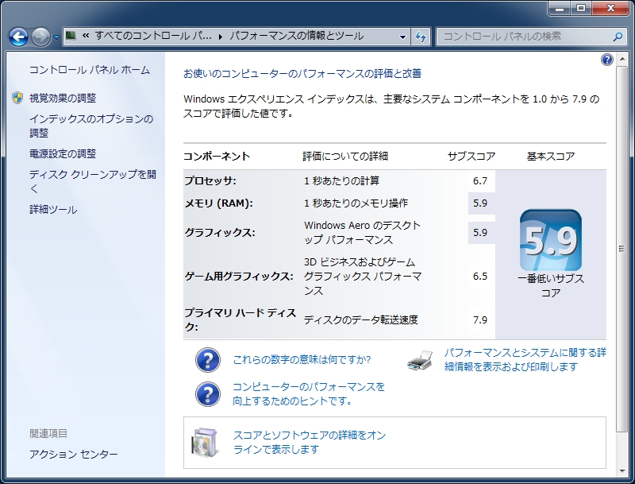635x484 pixels.
Task: Open スコアとソフトウェアの詳細をオンラインで表示します link
Action: [x=310, y=442]
